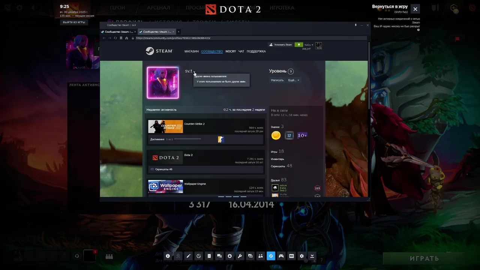Screen dimensions: 480x270
Task: Open the 'СООБЩЕСТВО' menu
Action: 212,51
